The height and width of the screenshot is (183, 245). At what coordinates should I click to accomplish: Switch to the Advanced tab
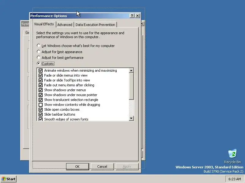click(65, 25)
